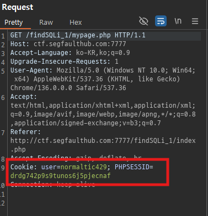
Task: Click the Request panel title
Action: pos(18,7)
